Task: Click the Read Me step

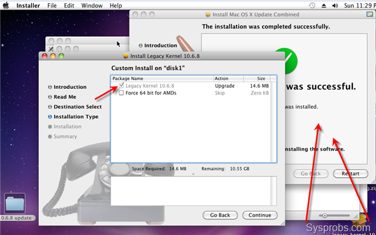Action: tap(65, 97)
